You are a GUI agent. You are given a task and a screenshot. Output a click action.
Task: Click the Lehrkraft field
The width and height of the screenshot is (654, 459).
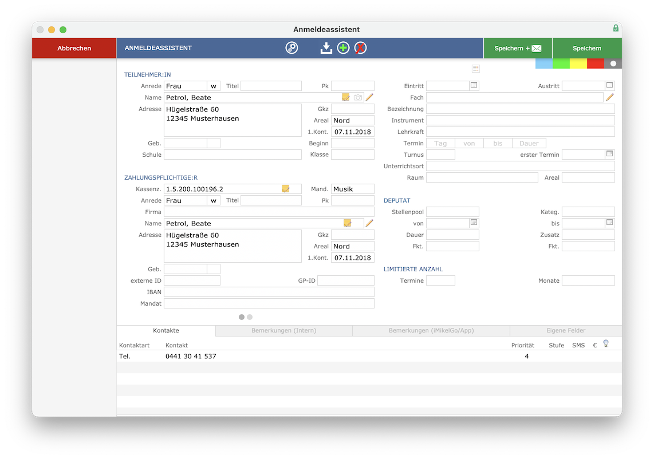(x=521, y=132)
